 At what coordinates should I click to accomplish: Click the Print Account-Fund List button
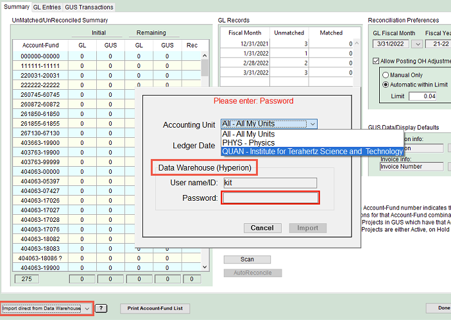[x=154, y=308]
